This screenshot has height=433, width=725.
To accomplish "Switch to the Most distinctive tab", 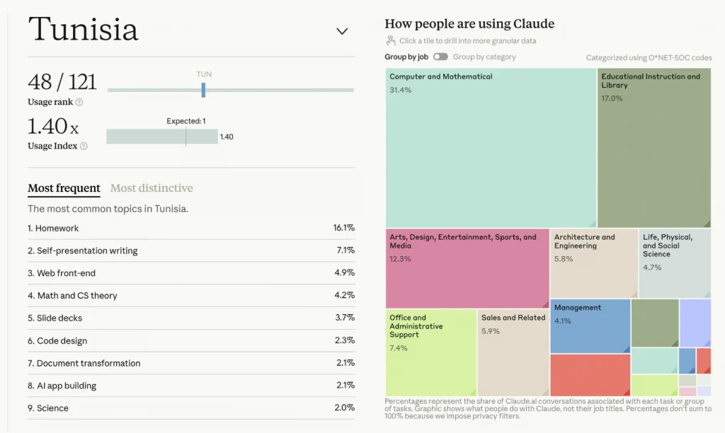I will point(152,188).
